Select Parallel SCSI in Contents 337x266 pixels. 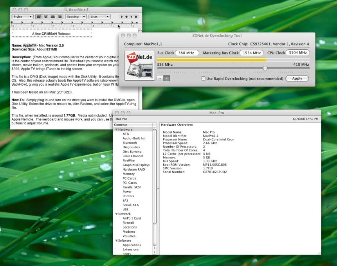132,187
